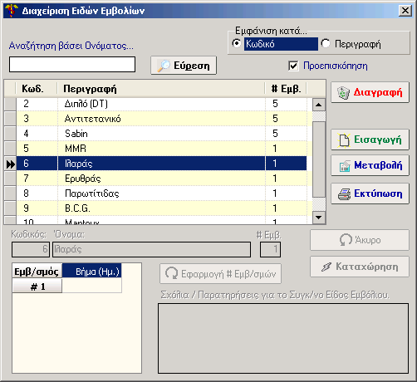This screenshot has height=382, width=417.
Task: Click the new document icon beside Εισαγωγή
Action: (344, 140)
